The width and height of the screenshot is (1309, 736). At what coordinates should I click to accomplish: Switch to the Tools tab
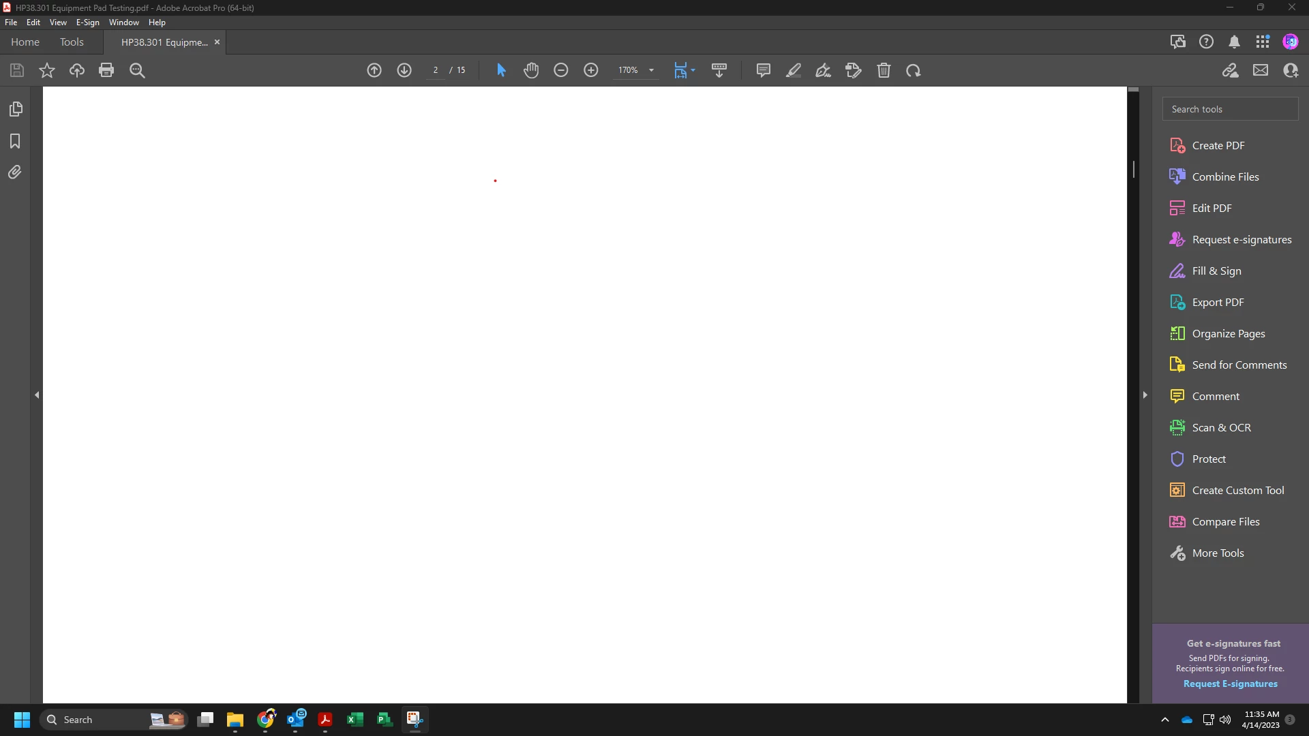click(x=72, y=42)
